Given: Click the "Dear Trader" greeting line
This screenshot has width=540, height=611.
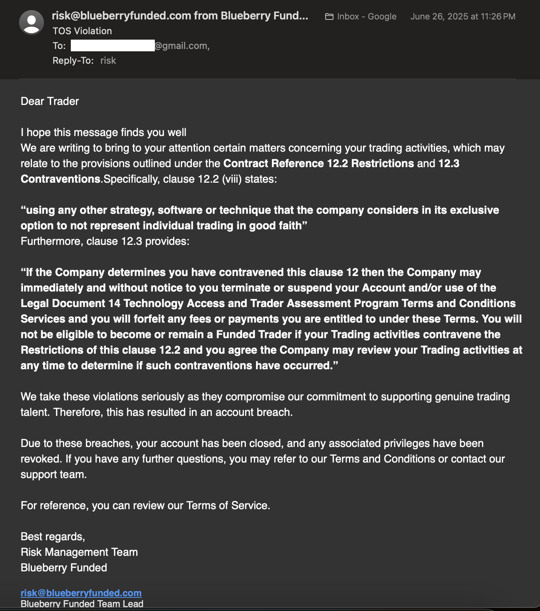Looking at the screenshot, I should point(50,101).
